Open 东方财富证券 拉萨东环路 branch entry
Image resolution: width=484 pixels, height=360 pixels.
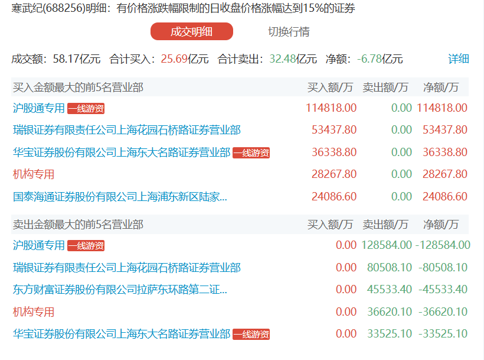(120, 290)
